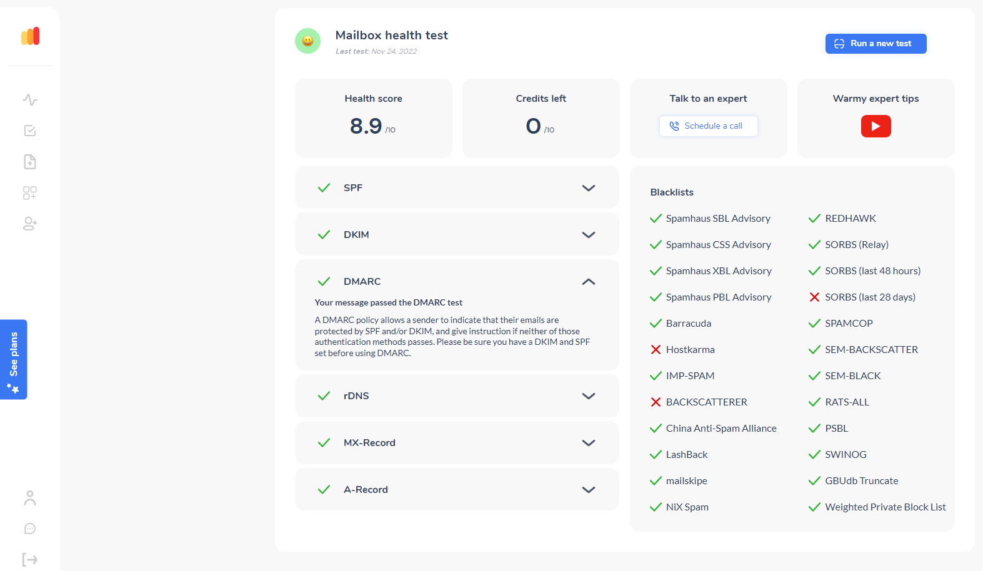This screenshot has height=571, width=983.
Task: Click the check mark beside PSBL
Action: (x=814, y=428)
